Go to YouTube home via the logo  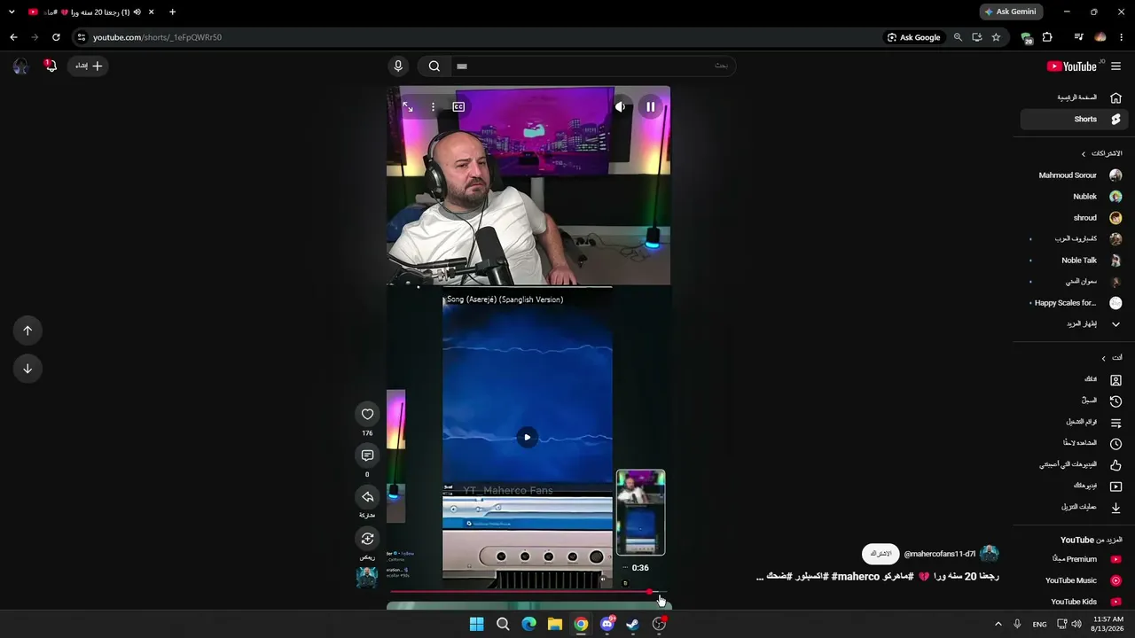[x=1074, y=66]
